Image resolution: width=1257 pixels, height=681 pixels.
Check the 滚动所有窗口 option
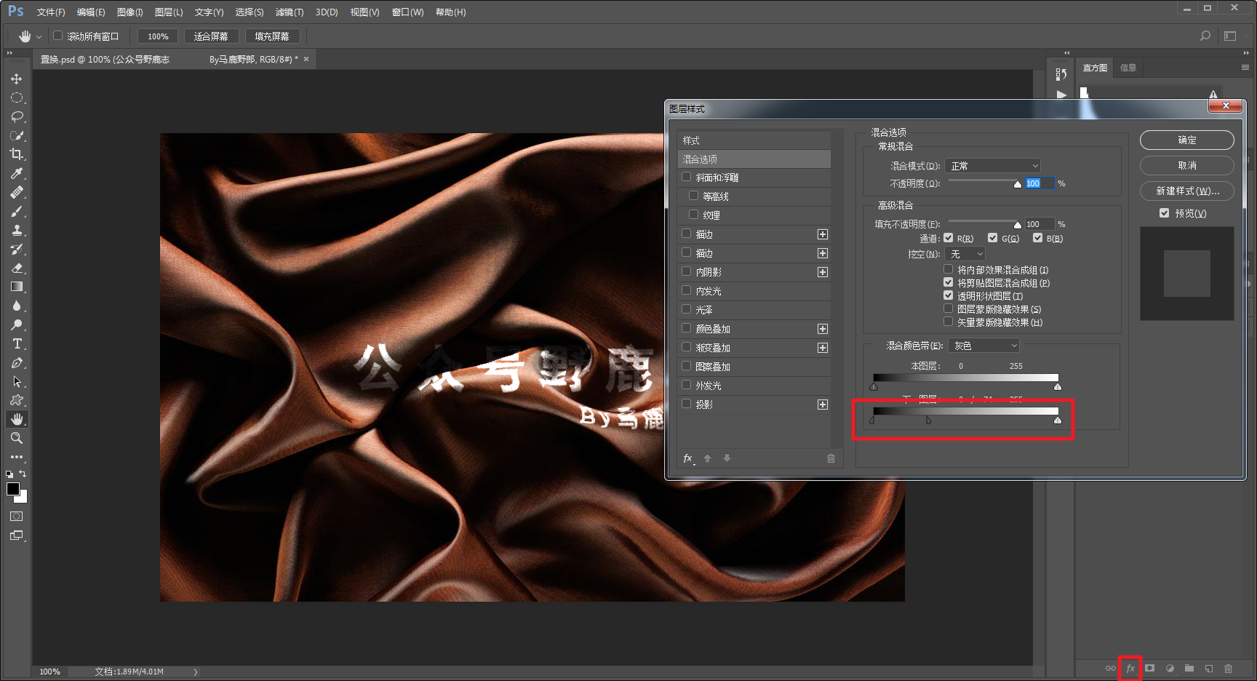[58, 36]
